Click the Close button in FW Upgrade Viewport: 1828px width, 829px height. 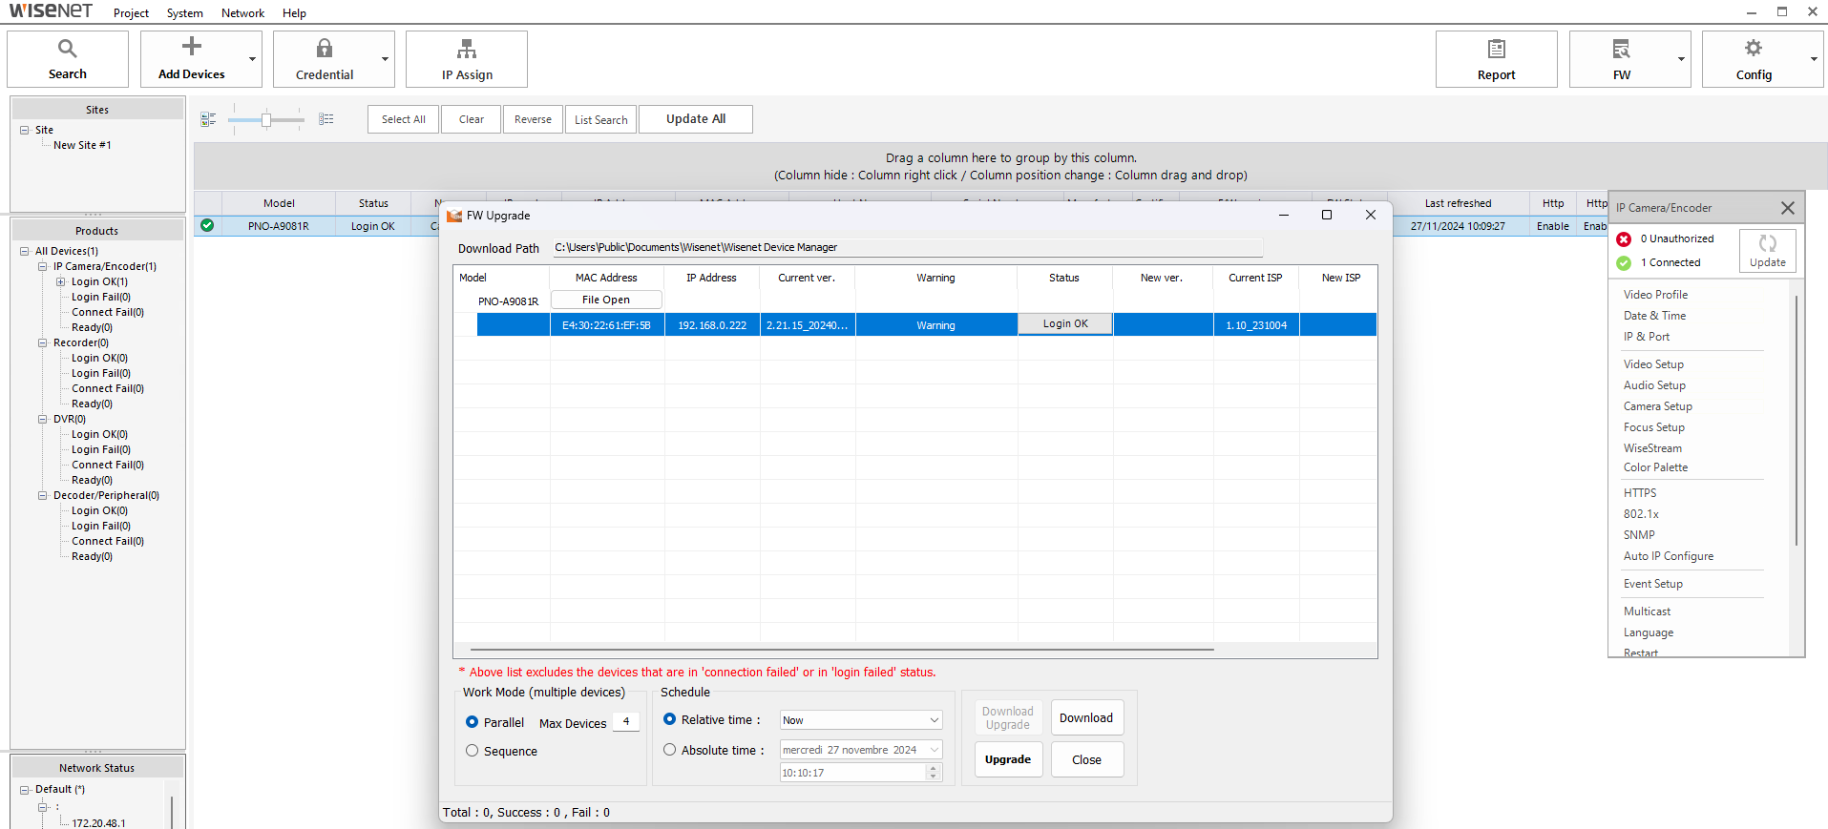coord(1086,759)
